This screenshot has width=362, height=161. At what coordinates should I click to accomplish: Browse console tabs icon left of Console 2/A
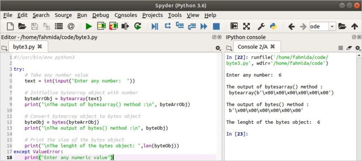tap(229, 48)
